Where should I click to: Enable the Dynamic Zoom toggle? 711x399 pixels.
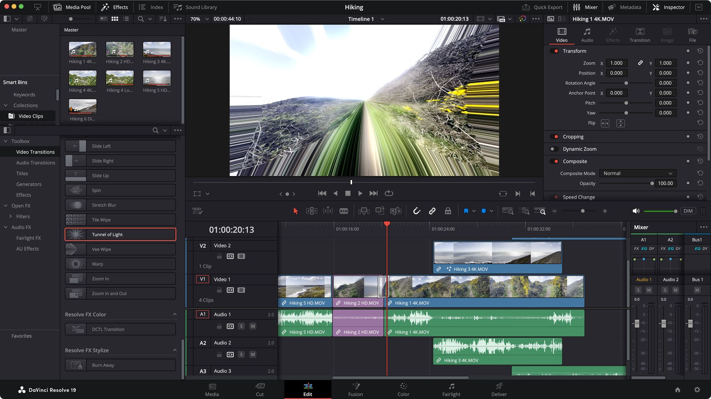tap(554, 149)
